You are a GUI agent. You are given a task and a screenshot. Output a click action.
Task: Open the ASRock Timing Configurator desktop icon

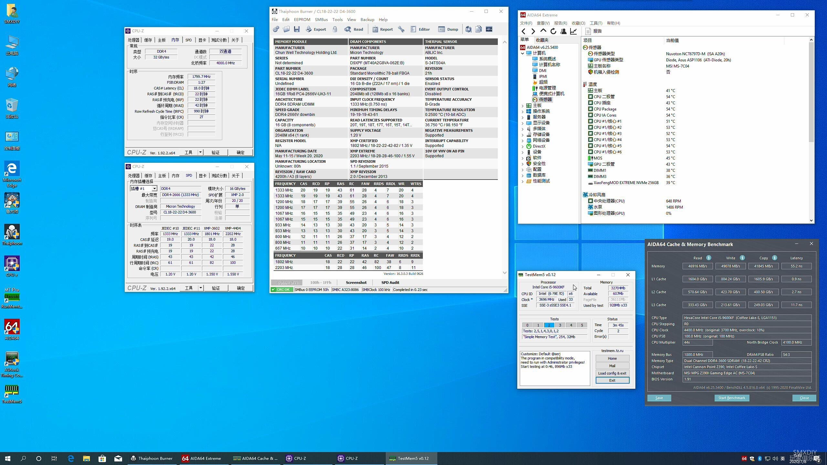point(12,364)
